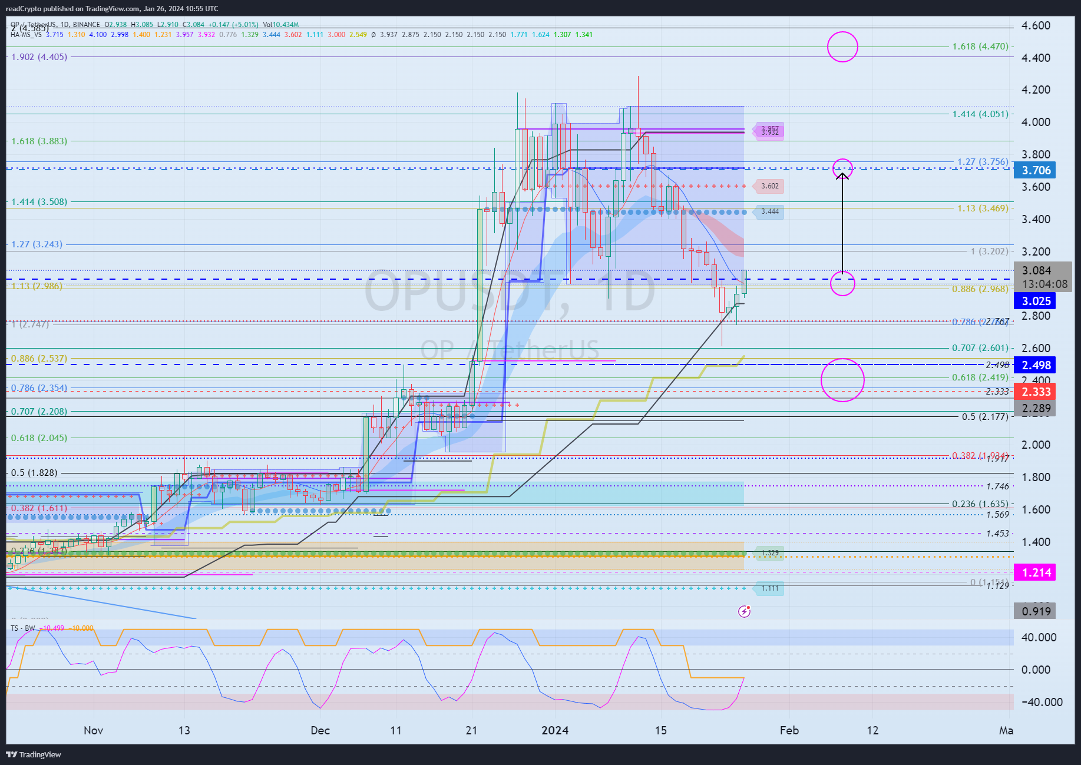This screenshot has width=1081, height=765.
Task: Click the lightning bolt event icon on the chart
Action: click(744, 611)
